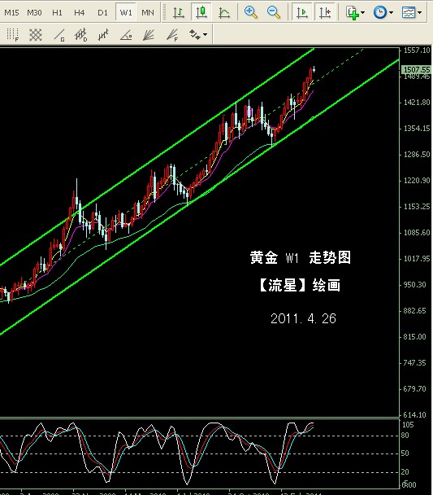Click the 882.65 price scale label
Image resolution: width=433 pixels, height=495 pixels.
(414, 311)
